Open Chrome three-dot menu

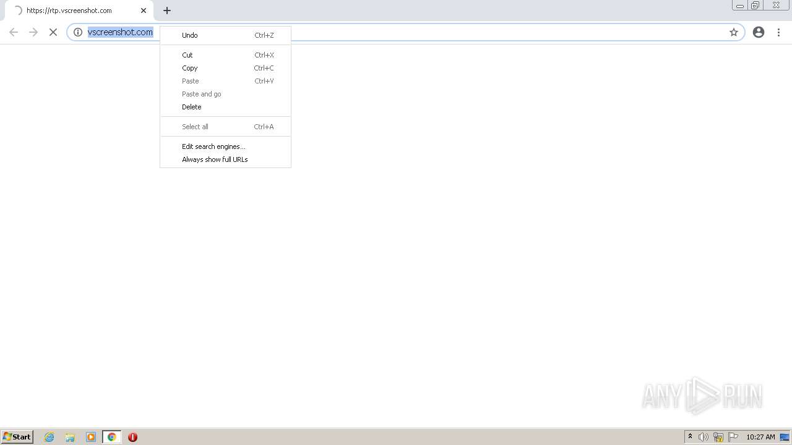point(778,32)
